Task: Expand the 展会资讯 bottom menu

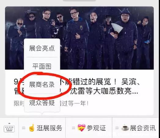Action: coord(135,128)
